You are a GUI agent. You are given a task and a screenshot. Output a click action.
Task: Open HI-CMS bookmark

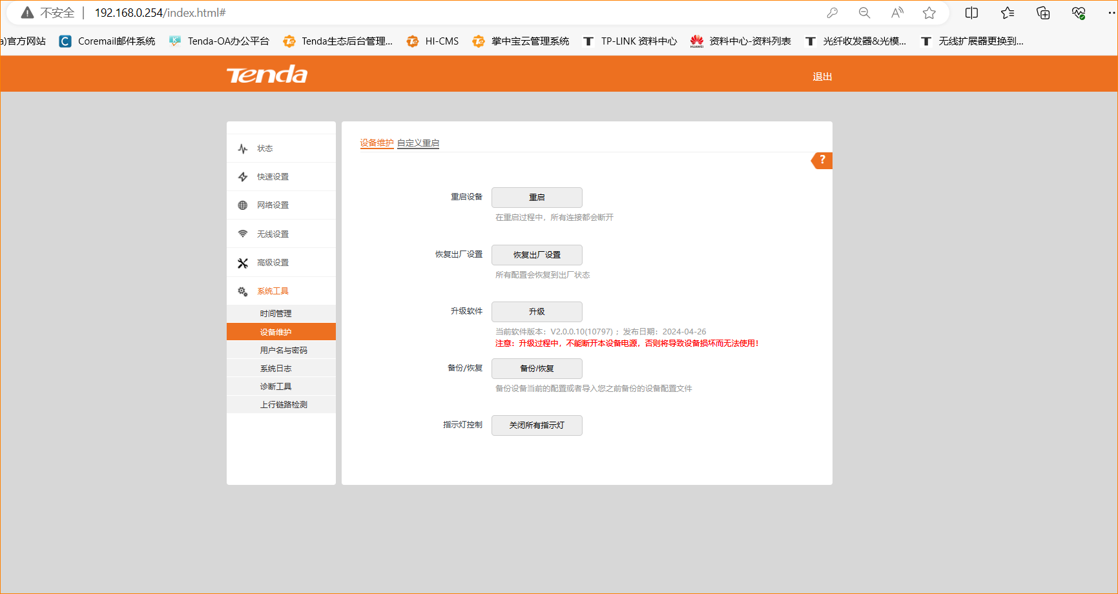point(433,41)
